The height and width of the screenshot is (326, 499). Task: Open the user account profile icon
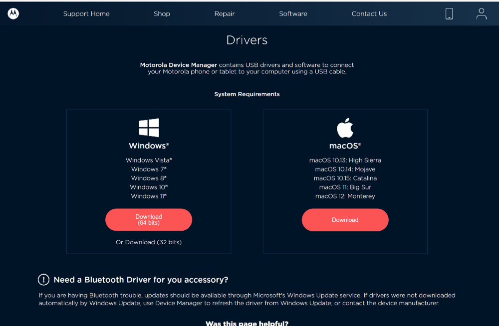click(481, 14)
